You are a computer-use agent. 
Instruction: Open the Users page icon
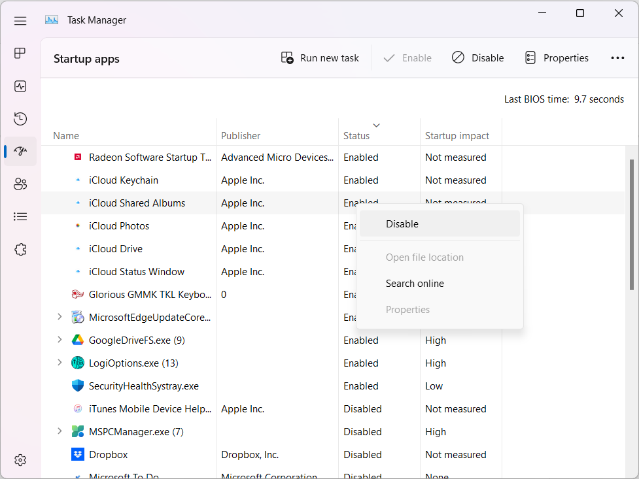[x=20, y=184]
